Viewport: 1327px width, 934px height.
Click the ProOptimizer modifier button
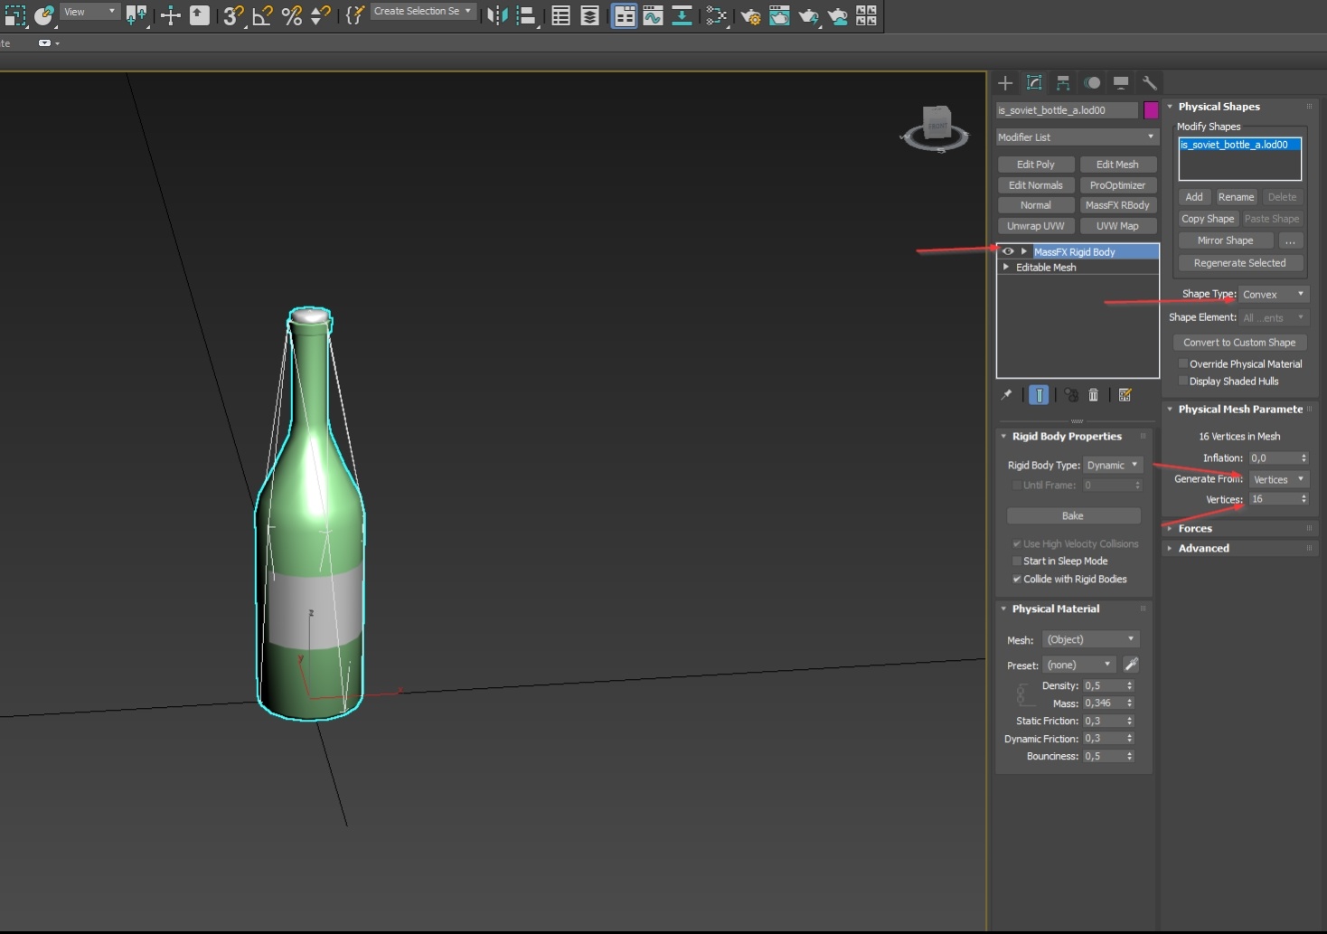1117,184
